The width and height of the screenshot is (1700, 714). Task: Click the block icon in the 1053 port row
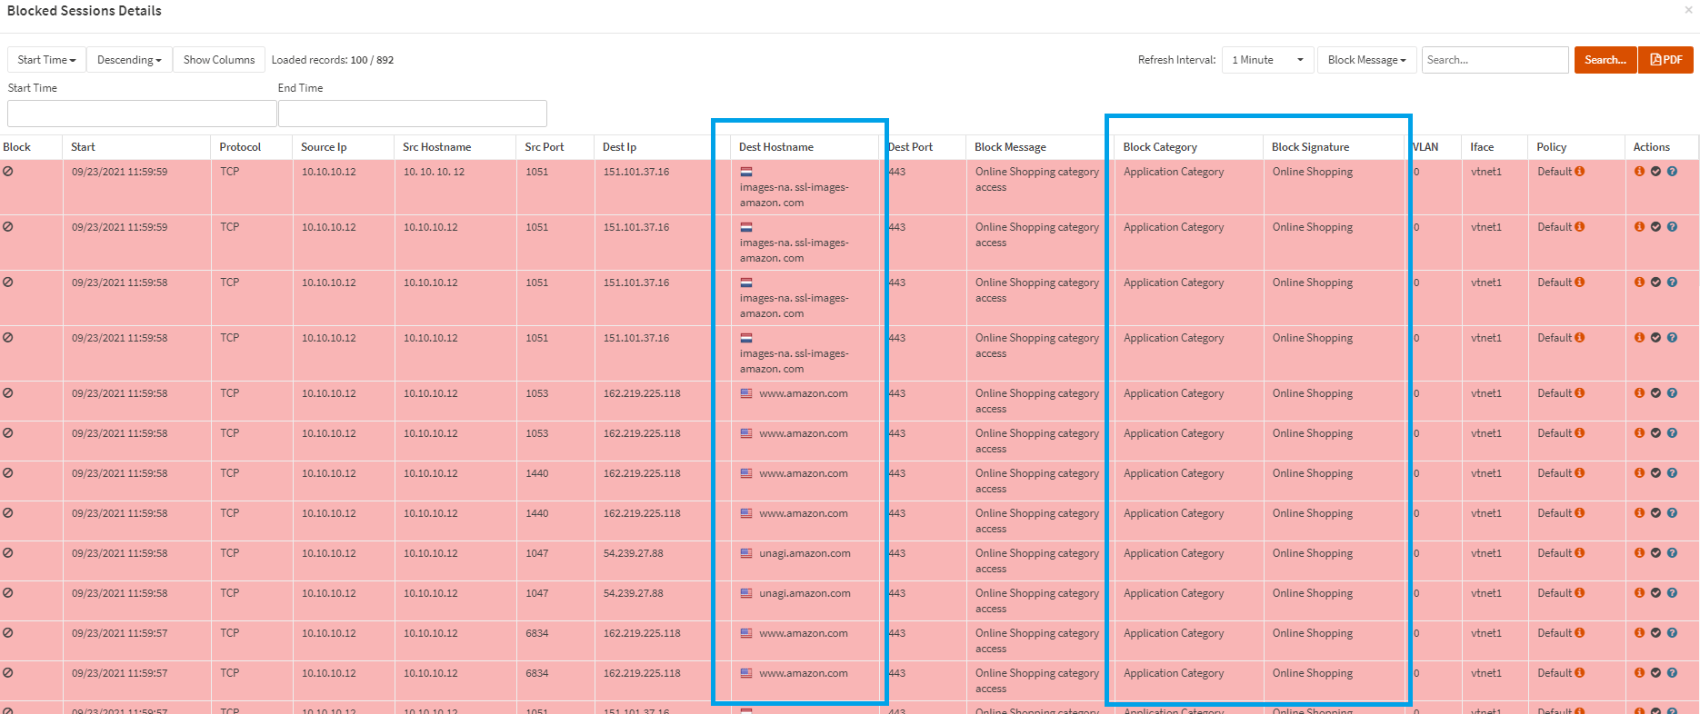click(8, 392)
